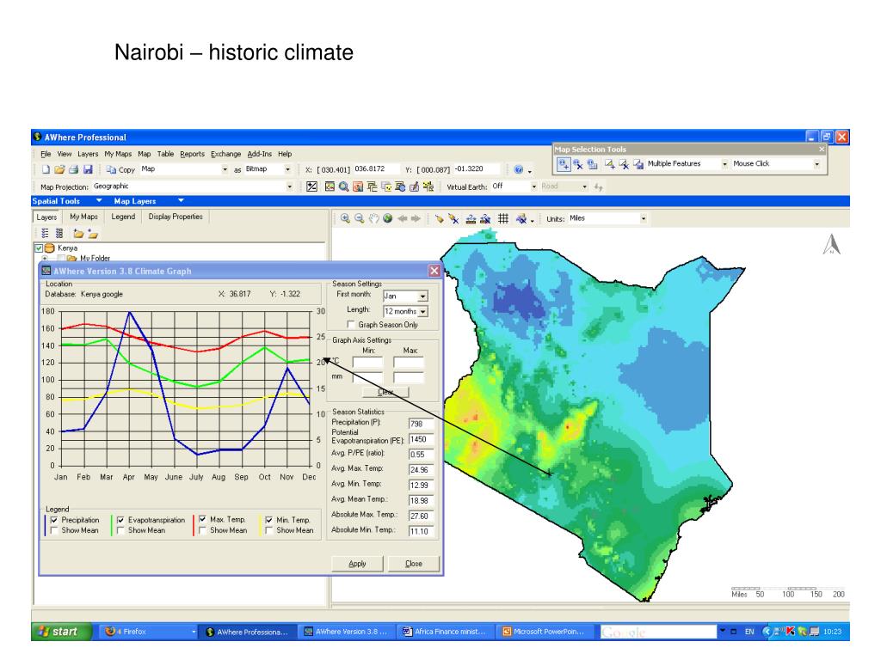
Task: Go to the previous map extent arrow
Action: coord(403,219)
